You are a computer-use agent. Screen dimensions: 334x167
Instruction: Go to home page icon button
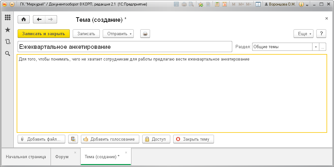[x=23, y=20]
